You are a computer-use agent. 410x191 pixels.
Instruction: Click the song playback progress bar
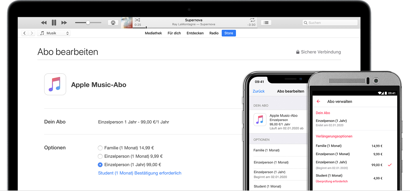click(195, 28)
